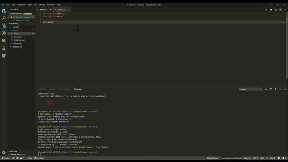
Task: Switch to the demoC.c editor tab
Action: click(45, 9)
